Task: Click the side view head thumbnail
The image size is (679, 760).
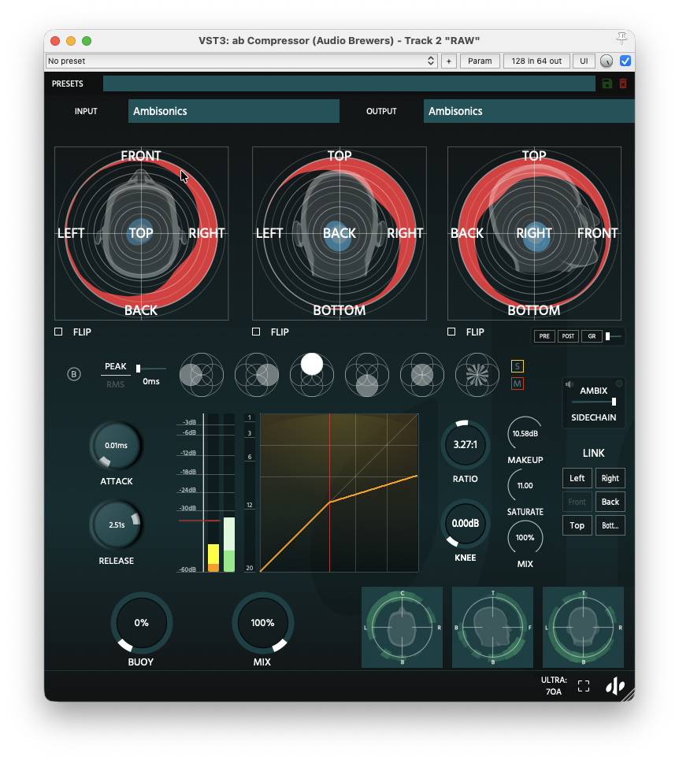Action: tap(492, 627)
